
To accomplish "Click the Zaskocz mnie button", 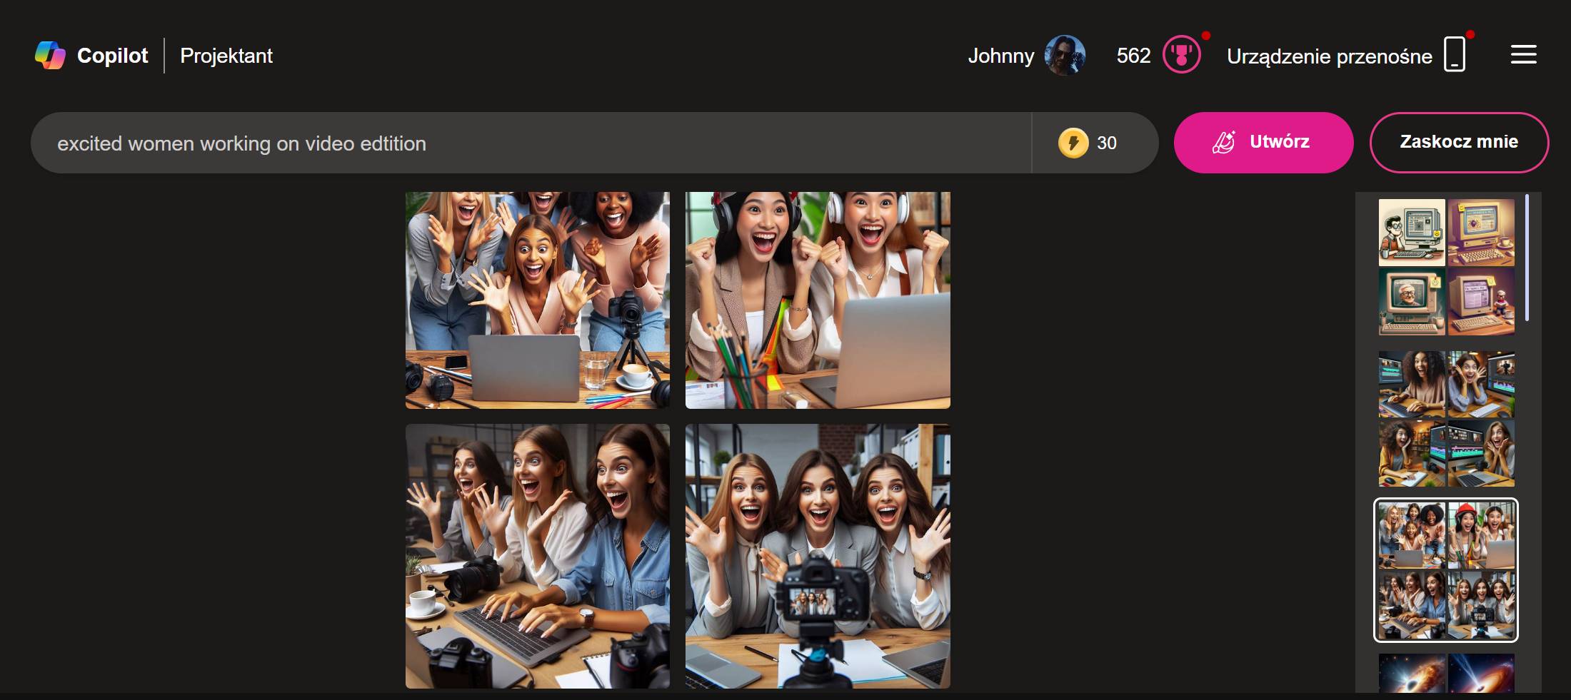I will pos(1459,142).
